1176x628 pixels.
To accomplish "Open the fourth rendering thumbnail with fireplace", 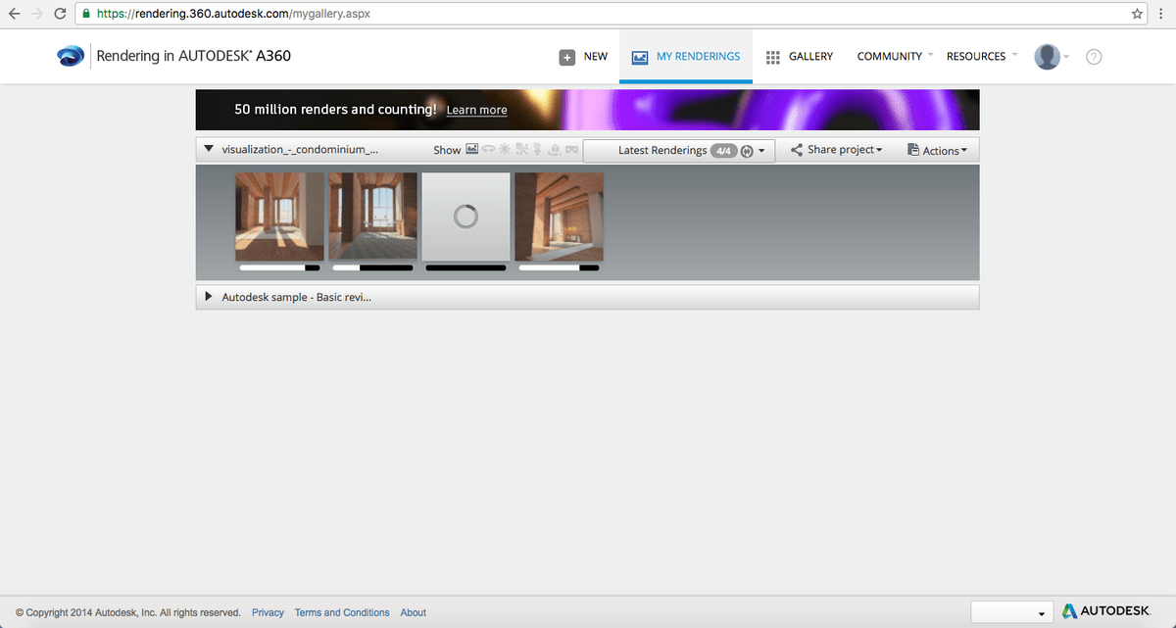I will (x=559, y=217).
